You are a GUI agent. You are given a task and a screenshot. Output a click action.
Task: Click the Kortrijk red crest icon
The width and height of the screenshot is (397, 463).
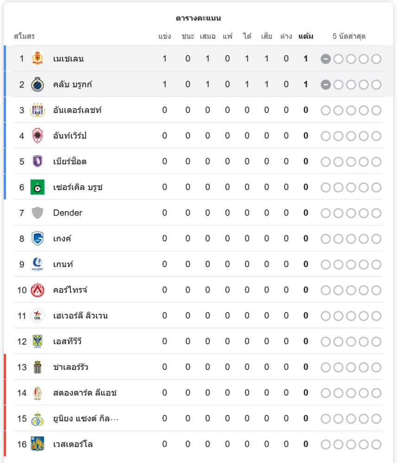pos(38,290)
